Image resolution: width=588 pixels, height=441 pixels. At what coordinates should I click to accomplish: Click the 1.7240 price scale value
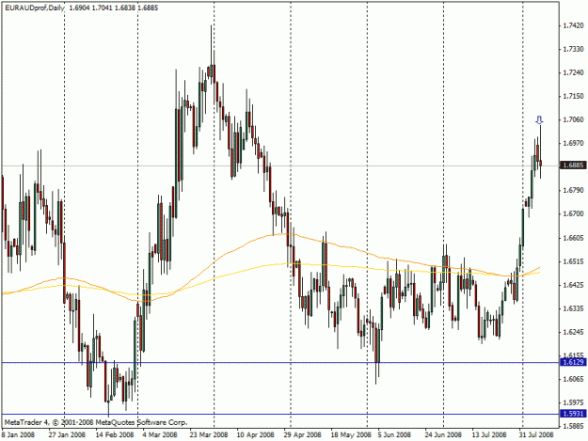[x=574, y=72]
